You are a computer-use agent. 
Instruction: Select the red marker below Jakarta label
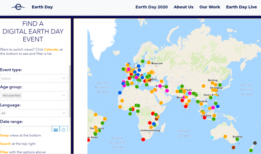[x=204, y=118]
